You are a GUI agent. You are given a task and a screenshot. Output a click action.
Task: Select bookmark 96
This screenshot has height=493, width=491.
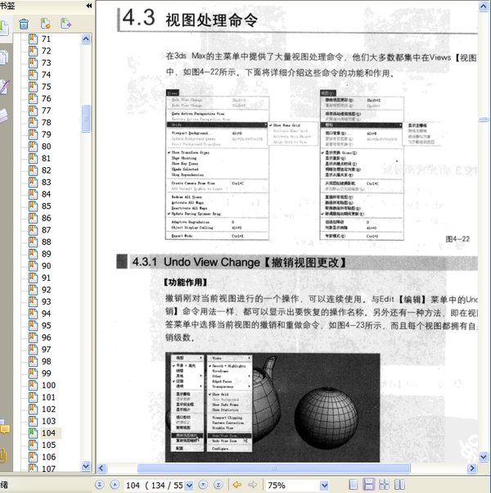coord(46,337)
